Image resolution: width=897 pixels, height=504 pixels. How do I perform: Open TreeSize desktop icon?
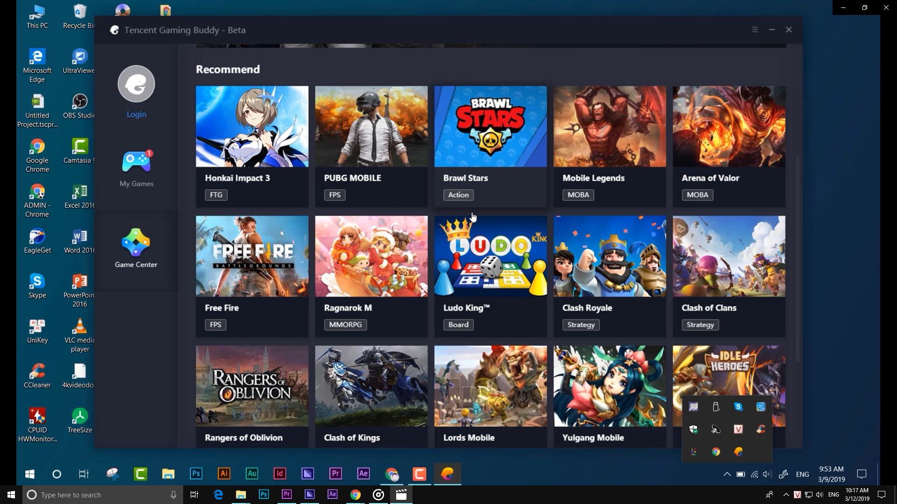pos(79,420)
